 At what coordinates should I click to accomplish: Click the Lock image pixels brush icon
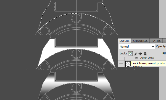tap(135, 54)
